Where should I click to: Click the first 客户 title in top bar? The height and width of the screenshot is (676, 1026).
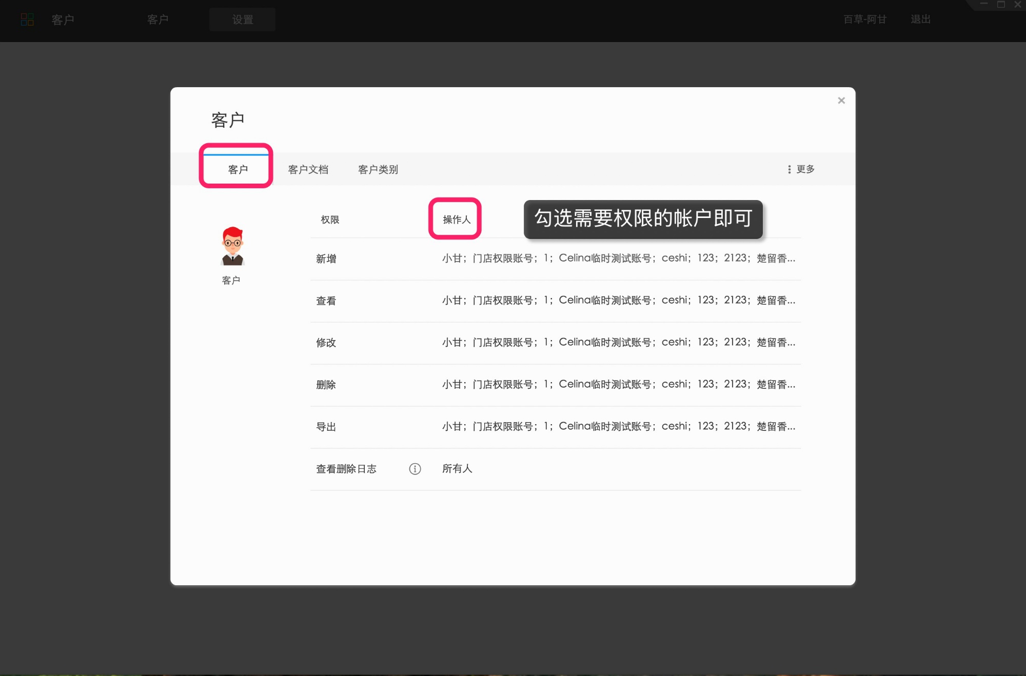coord(63,19)
